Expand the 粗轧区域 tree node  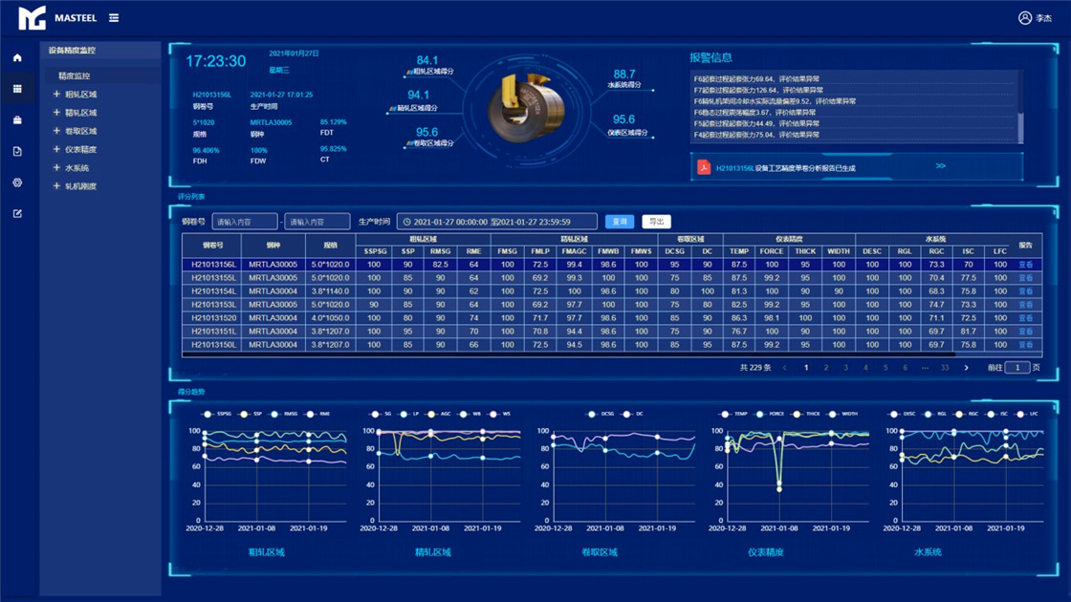[x=56, y=95]
